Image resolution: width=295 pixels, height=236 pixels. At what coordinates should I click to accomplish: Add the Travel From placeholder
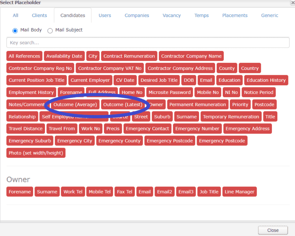point(62,129)
